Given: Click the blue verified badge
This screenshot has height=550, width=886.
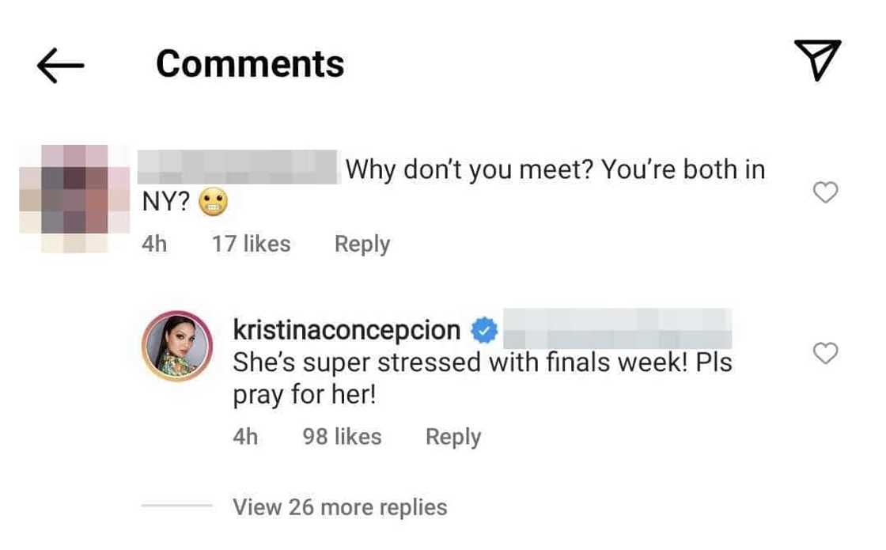Looking at the screenshot, I should (483, 332).
